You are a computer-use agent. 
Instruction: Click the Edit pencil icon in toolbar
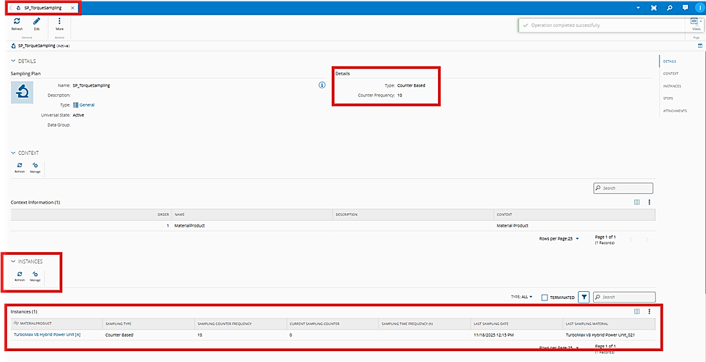37,22
